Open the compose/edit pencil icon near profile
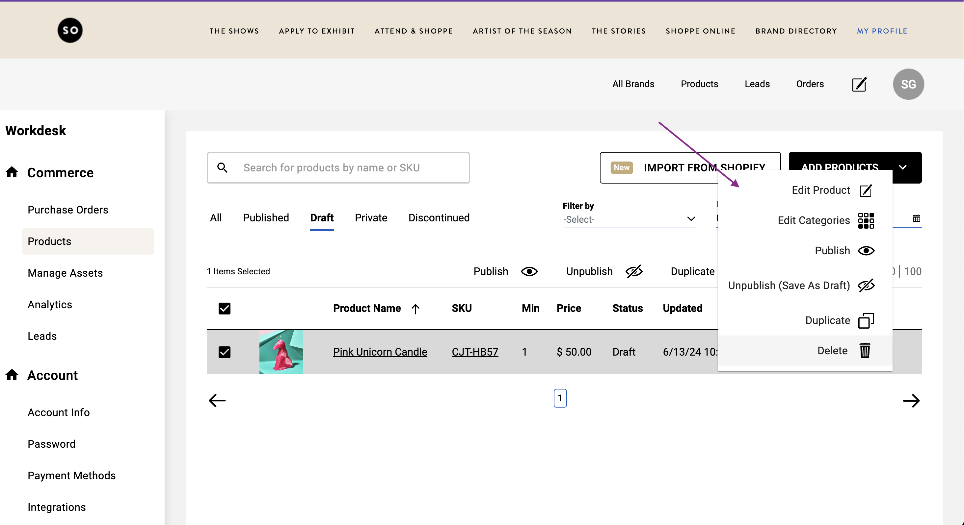This screenshot has width=964, height=525. [859, 84]
